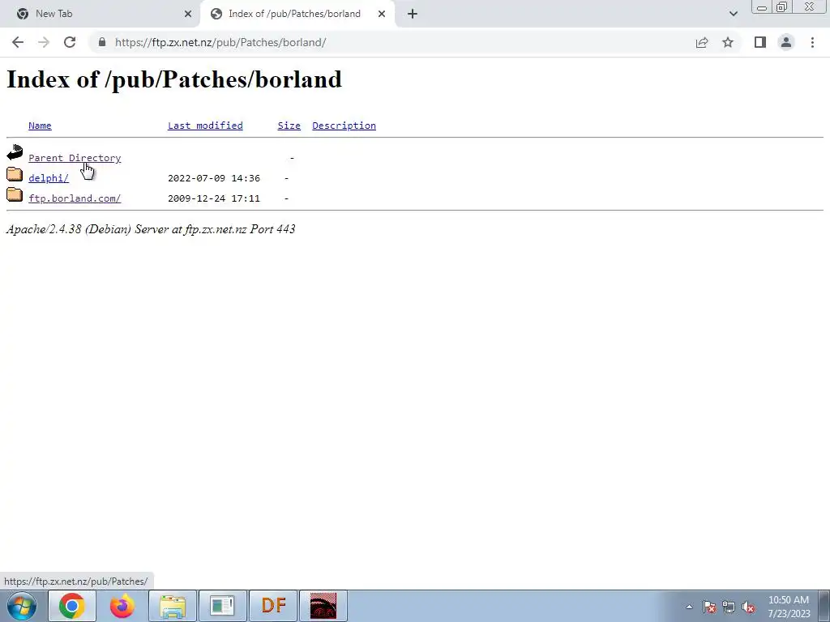Sort listing by Last modified
Screen dimensions: 830x622
point(205,126)
